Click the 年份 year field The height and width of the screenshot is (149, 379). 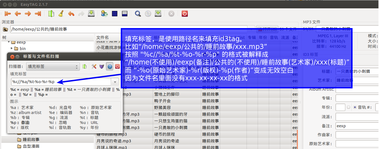click(x=340, y=107)
